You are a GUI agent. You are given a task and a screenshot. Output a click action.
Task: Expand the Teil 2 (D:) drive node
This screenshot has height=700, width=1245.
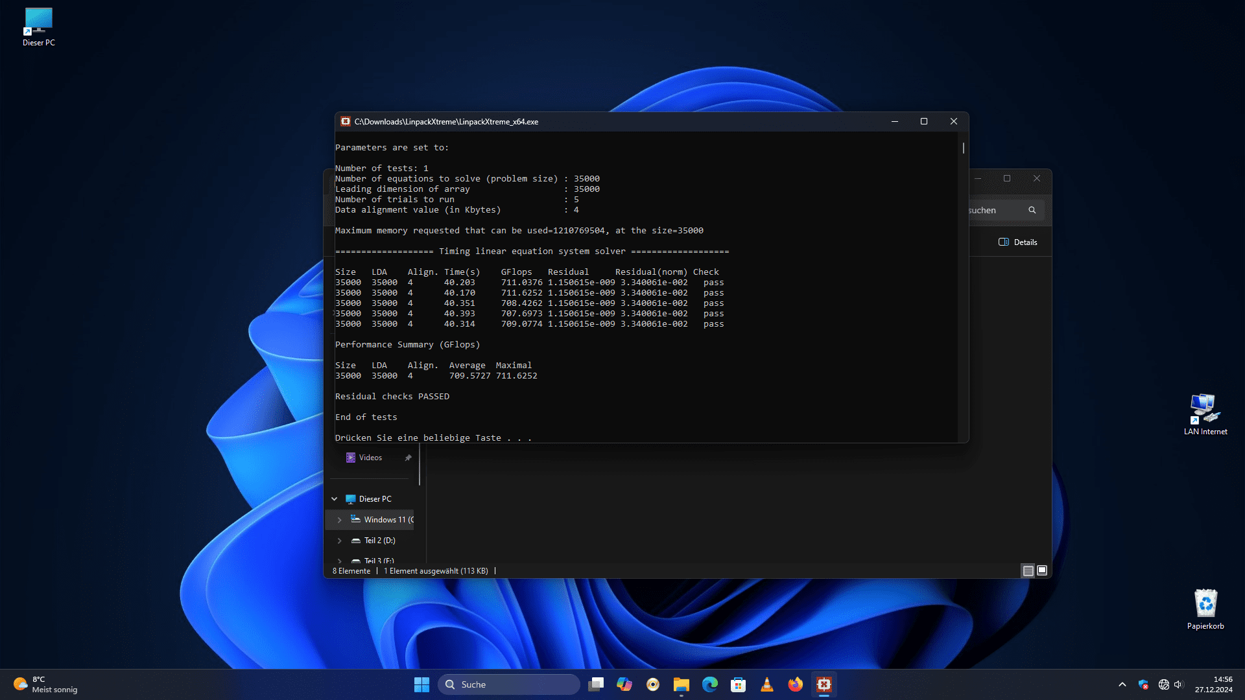click(339, 541)
